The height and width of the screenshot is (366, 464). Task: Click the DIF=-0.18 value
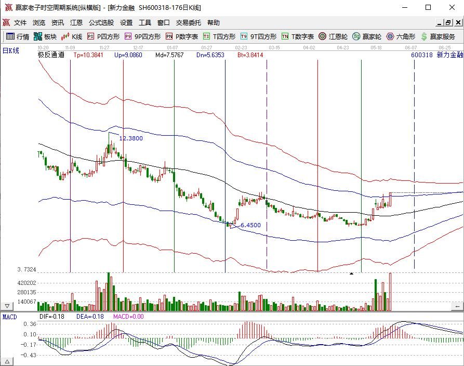(52, 317)
